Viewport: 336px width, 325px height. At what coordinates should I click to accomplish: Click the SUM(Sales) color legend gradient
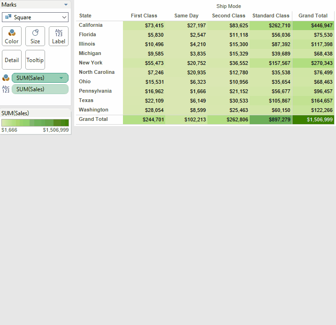35,123
